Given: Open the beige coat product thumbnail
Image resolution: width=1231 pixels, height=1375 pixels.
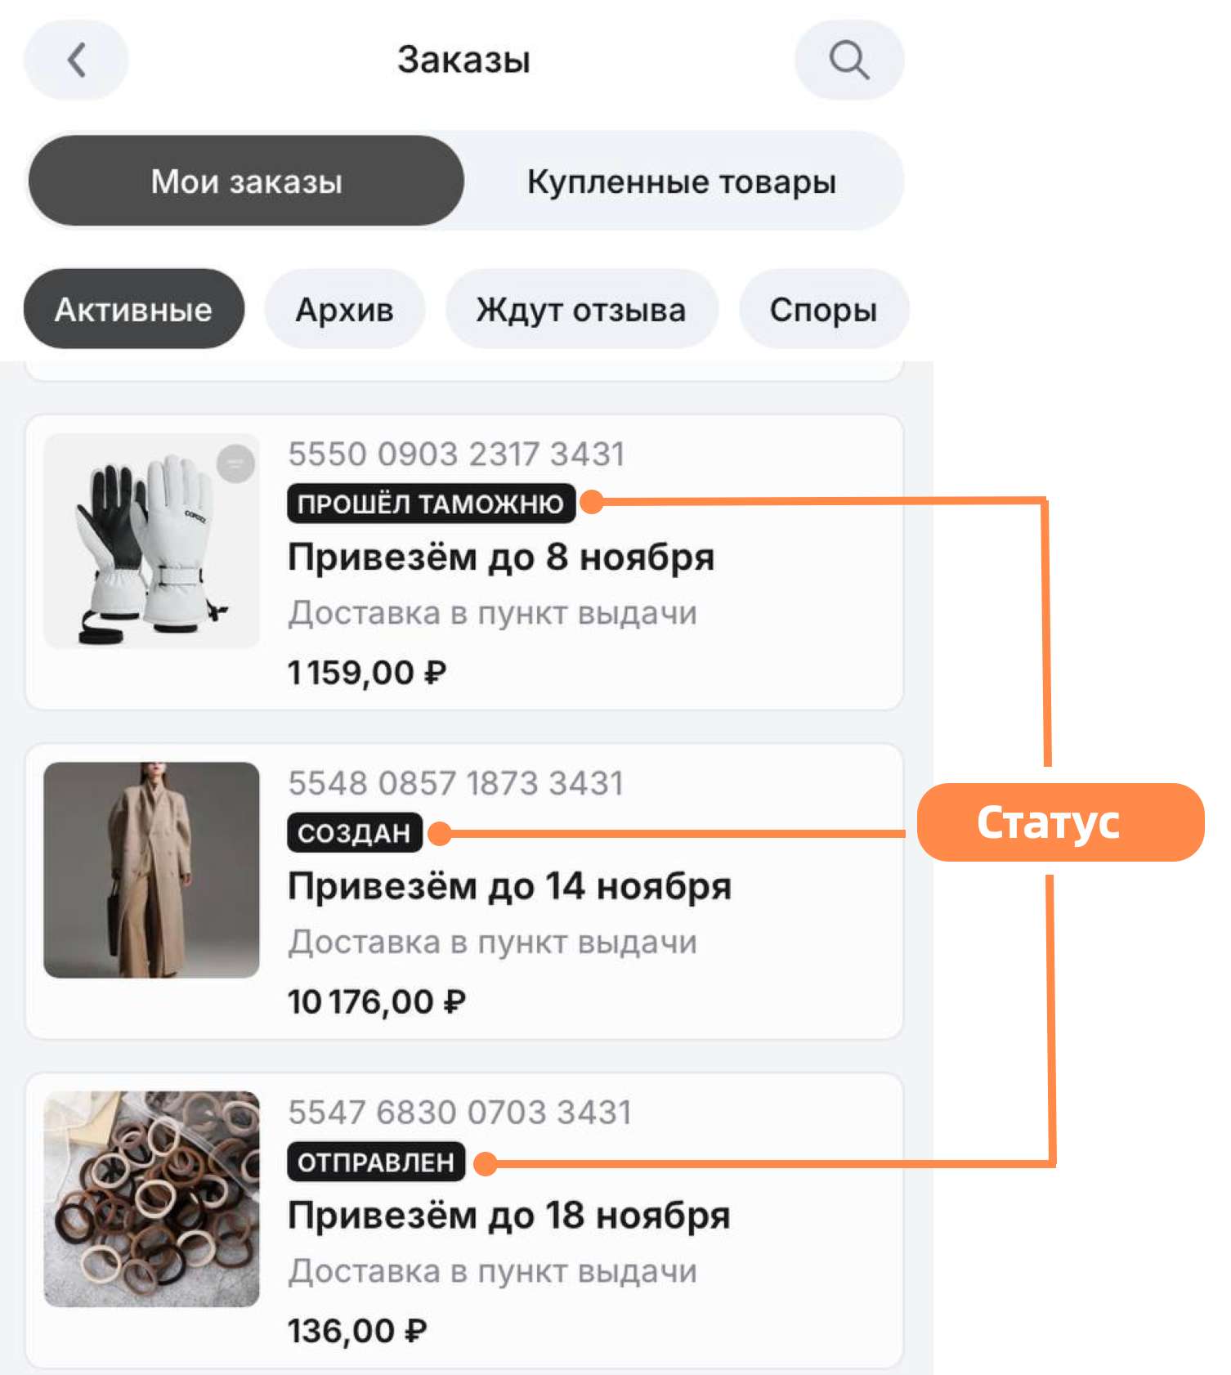Looking at the screenshot, I should [151, 870].
